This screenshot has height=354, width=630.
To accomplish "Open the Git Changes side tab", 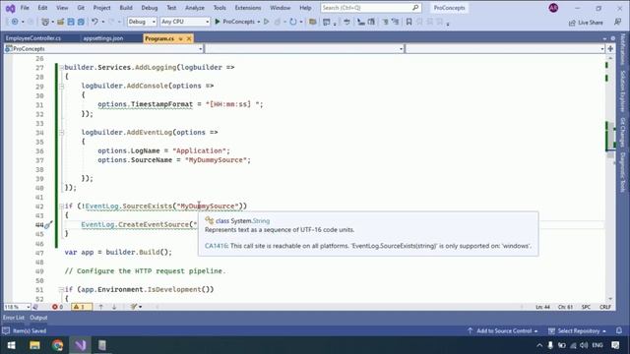I will (623, 132).
